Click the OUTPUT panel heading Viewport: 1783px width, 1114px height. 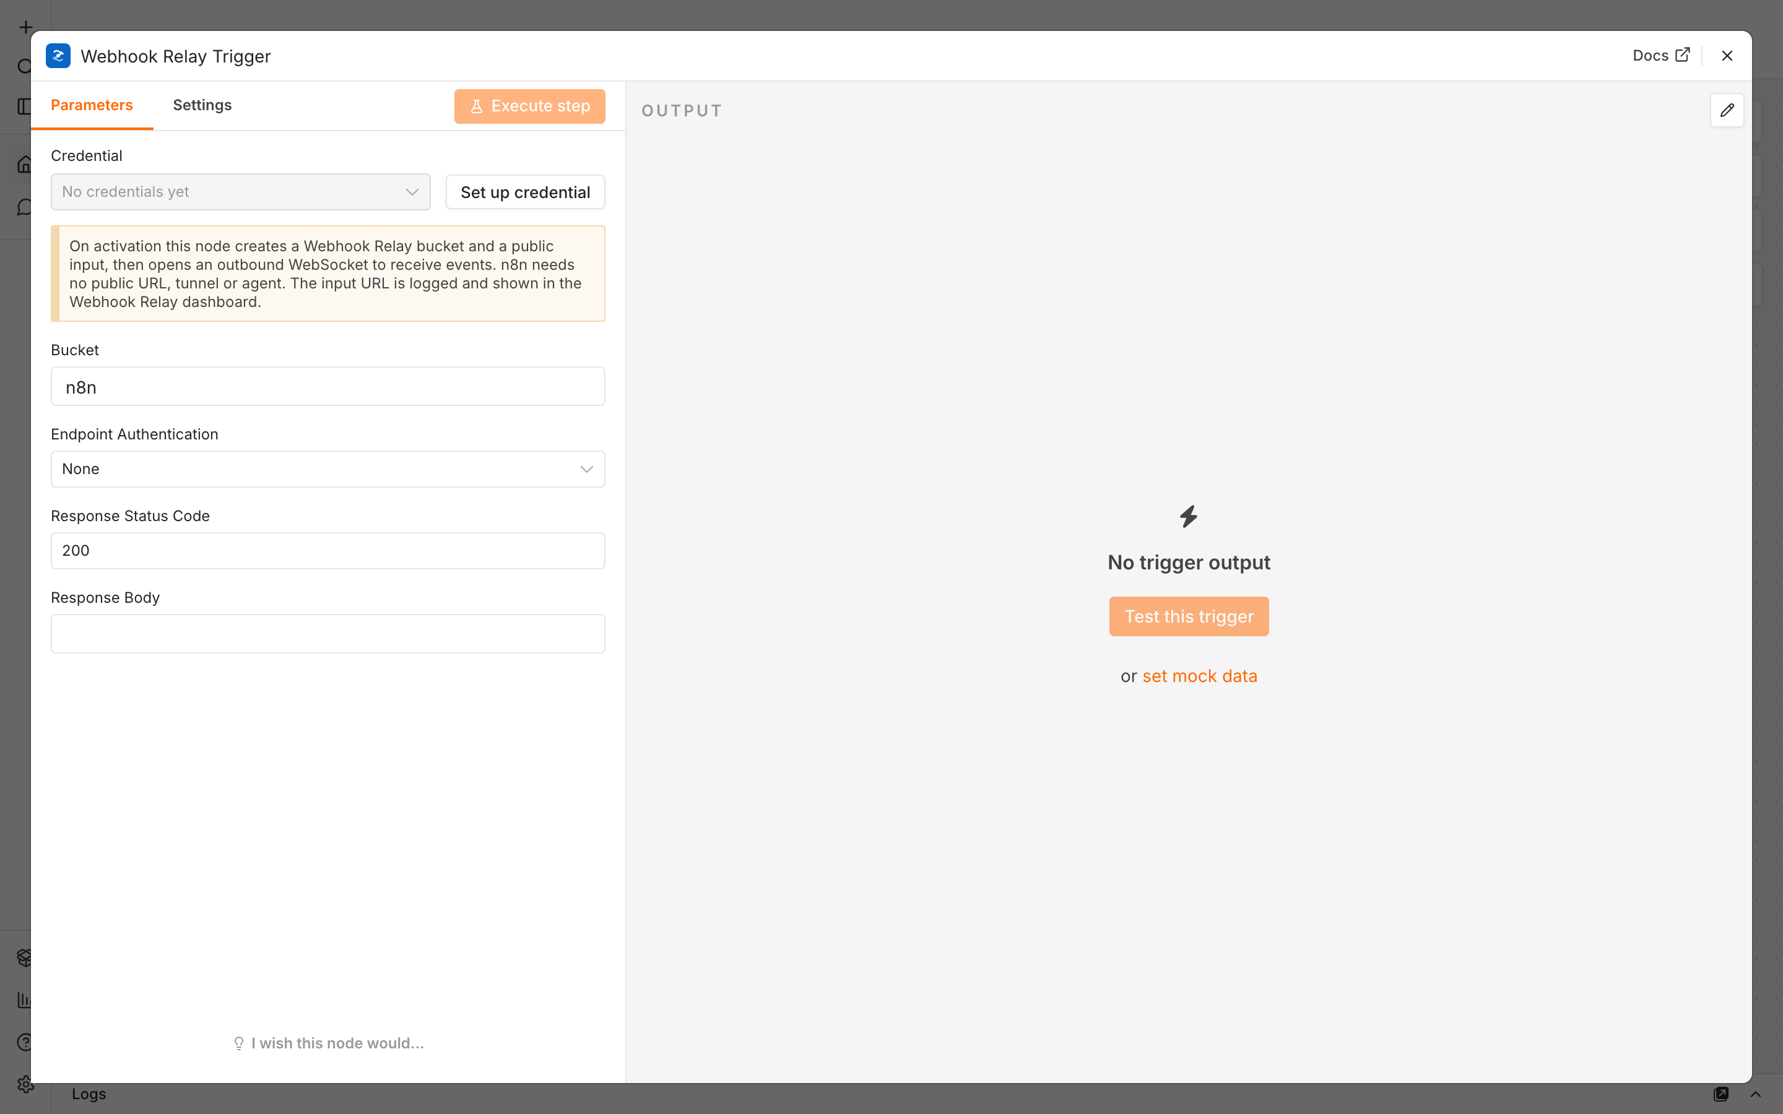point(682,111)
